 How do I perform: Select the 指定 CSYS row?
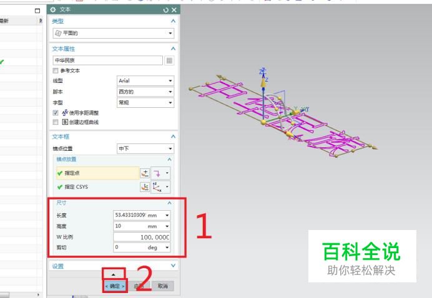pyautogui.click(x=97, y=187)
